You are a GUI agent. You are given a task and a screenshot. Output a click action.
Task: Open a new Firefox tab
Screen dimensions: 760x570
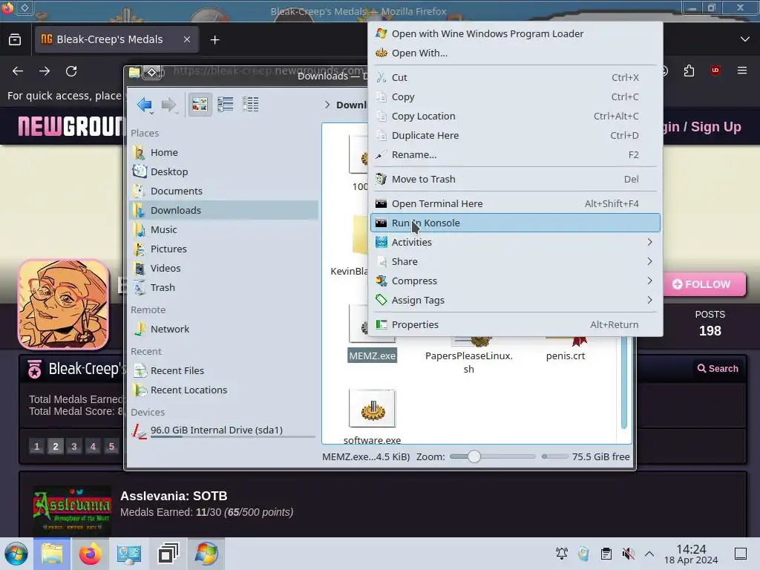214,40
